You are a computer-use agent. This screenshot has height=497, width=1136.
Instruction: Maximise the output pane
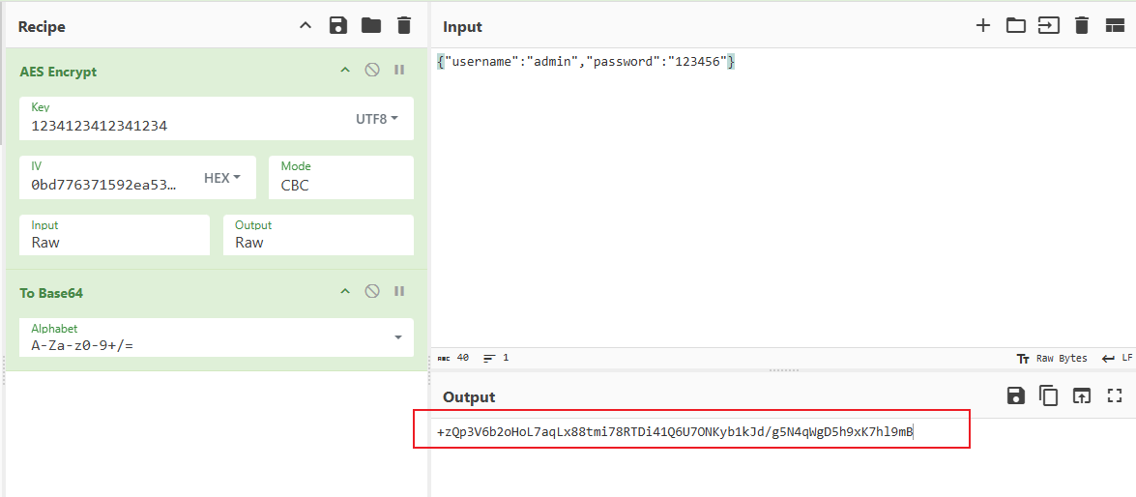tap(1115, 395)
